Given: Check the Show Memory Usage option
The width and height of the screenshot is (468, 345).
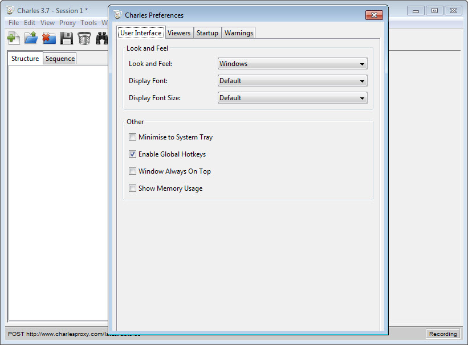Looking at the screenshot, I should pos(132,188).
